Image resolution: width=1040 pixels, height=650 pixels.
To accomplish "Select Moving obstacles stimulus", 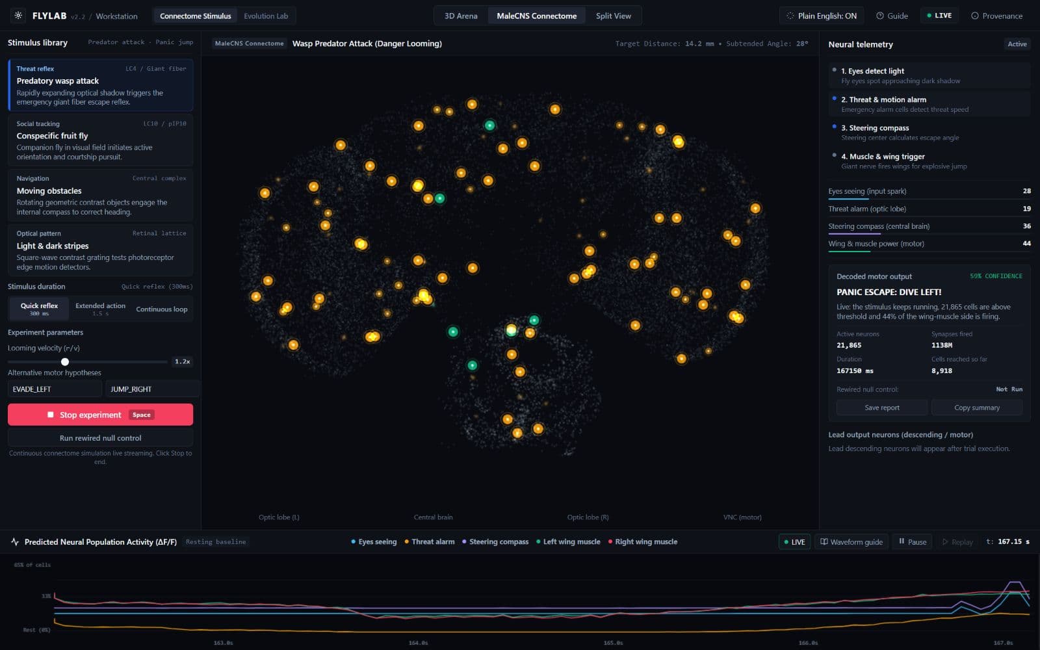I will pyautogui.click(x=100, y=195).
